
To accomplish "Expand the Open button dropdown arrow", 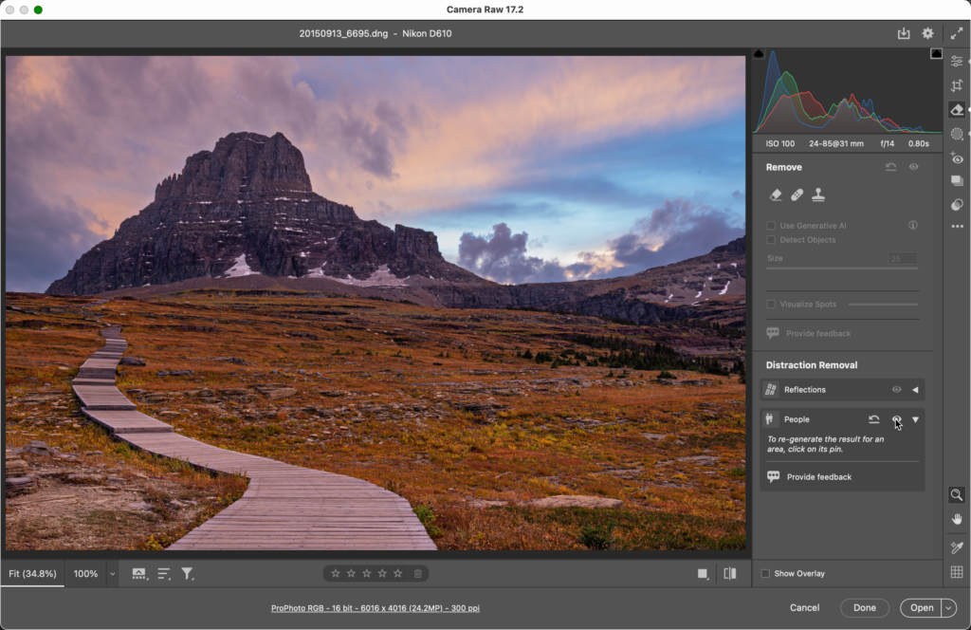I will click(948, 607).
